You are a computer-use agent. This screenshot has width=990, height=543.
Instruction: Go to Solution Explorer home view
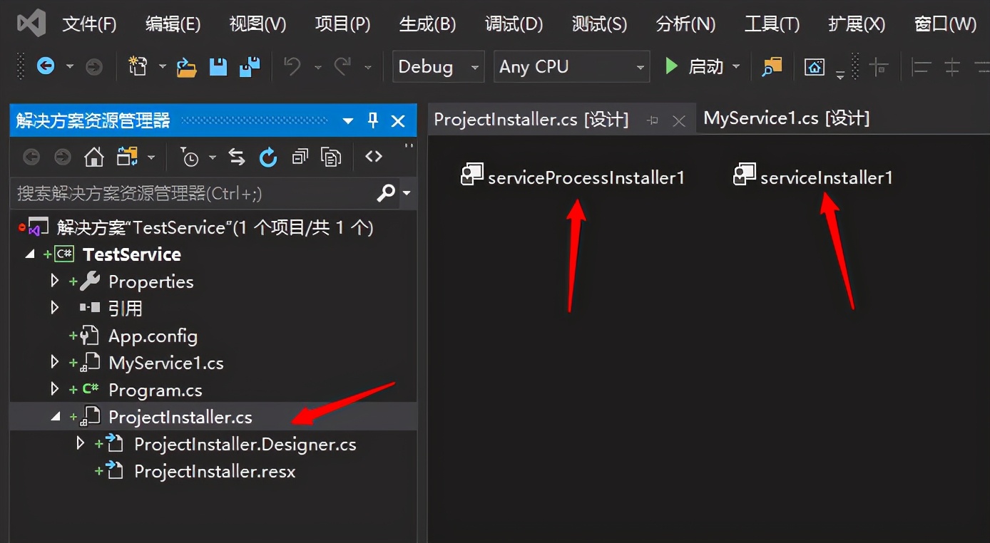coord(94,157)
